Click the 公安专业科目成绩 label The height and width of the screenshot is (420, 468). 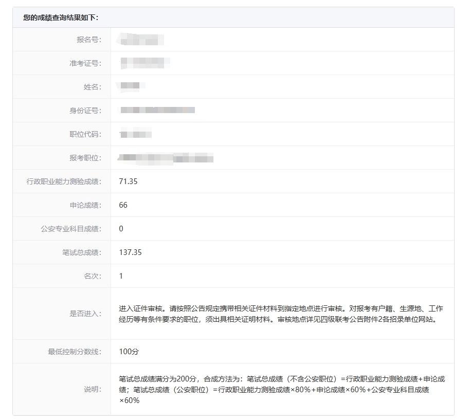click(x=71, y=229)
